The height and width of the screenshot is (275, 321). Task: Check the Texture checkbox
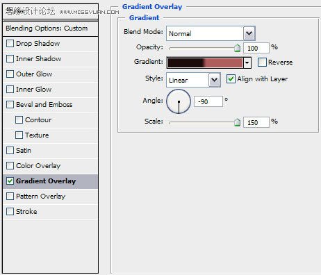click(x=19, y=135)
